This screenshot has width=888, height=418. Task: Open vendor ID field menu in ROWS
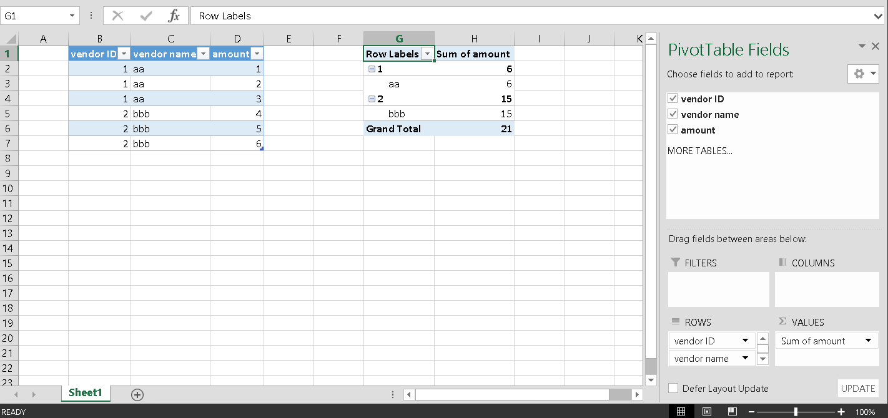(745, 341)
